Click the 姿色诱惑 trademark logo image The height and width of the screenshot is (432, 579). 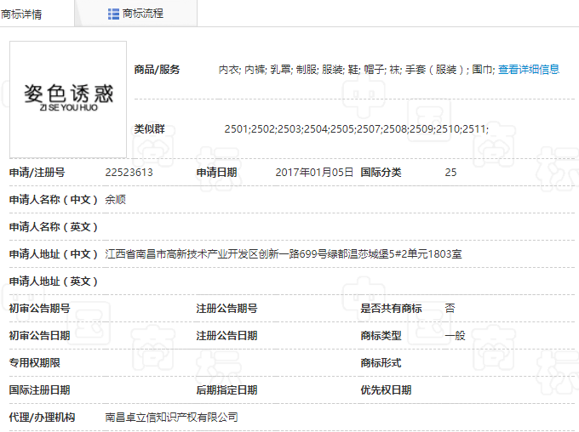click(x=68, y=99)
